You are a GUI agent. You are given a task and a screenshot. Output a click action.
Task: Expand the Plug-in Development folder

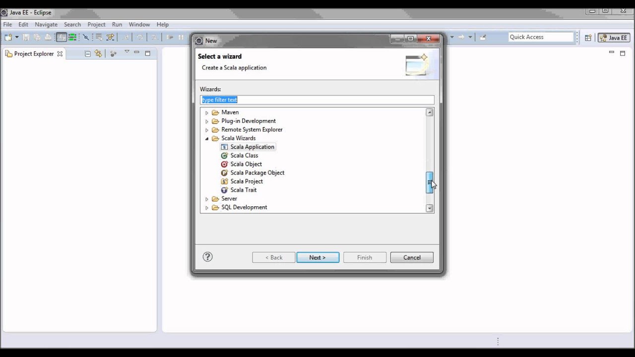pos(207,121)
